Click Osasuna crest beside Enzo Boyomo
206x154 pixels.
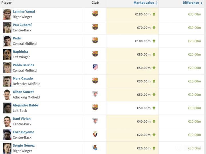[95, 134]
